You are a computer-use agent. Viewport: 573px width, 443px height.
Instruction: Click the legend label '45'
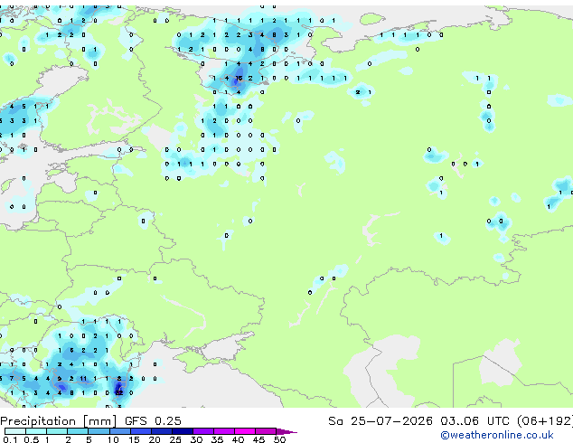(x=258, y=439)
